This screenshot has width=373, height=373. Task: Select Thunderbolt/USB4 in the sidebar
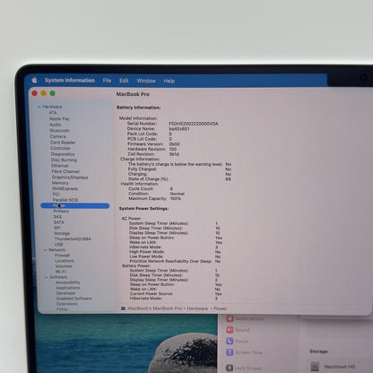point(73,239)
